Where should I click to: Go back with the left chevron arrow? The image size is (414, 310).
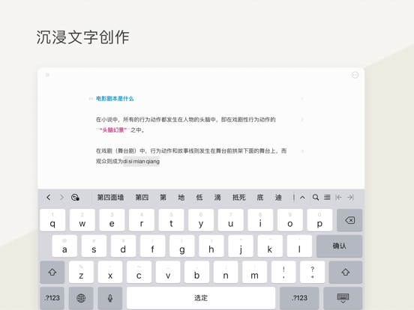(48, 197)
